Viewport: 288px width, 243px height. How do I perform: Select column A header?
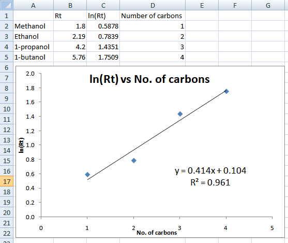(33, 5)
